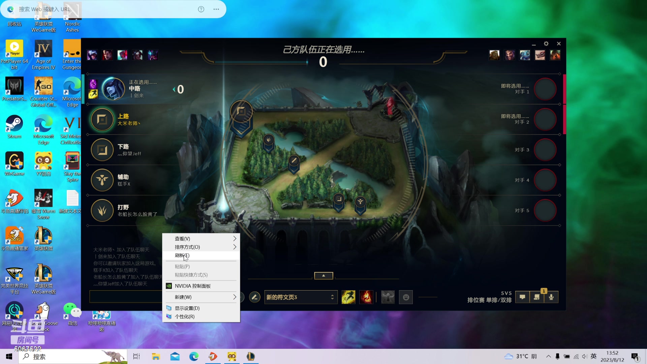Open the League client settings gear
This screenshot has width=647, height=364.
(546, 44)
